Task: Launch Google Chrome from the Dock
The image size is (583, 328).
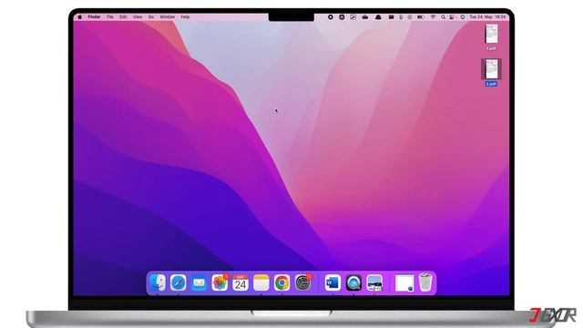Action: (x=281, y=283)
